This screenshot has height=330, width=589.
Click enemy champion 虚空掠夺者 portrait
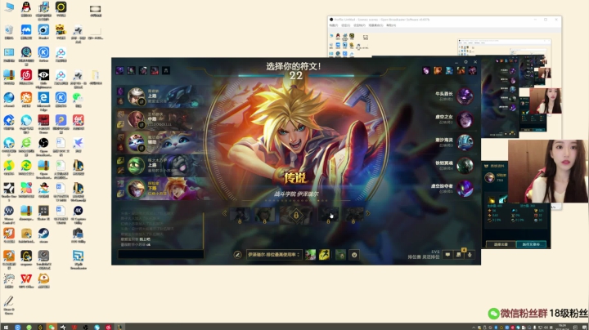point(465,188)
